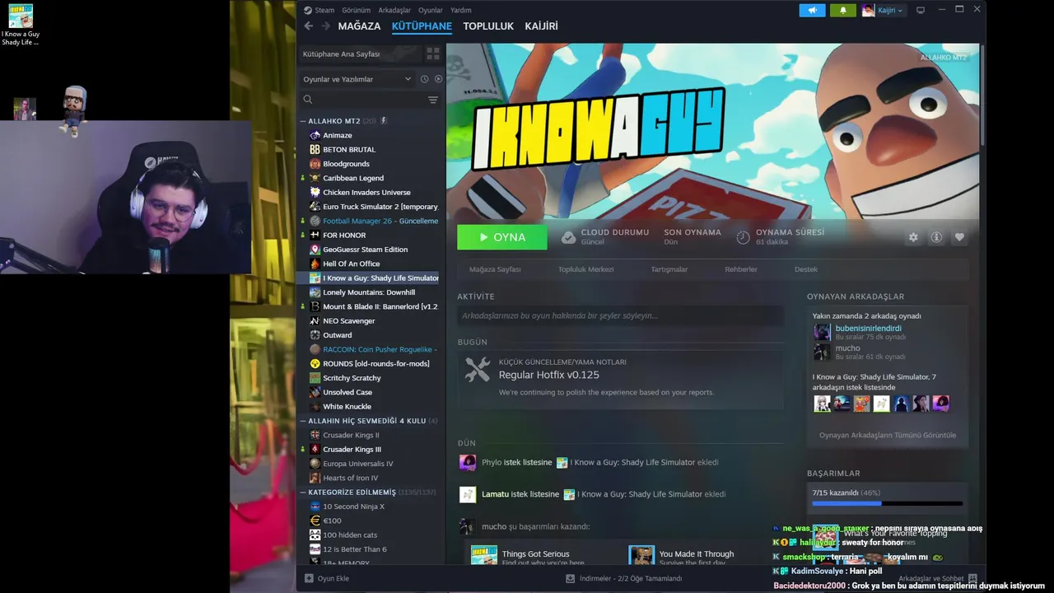The width and height of the screenshot is (1054, 593).
Task: Go to the TOPLULUK tab
Action: (x=488, y=26)
